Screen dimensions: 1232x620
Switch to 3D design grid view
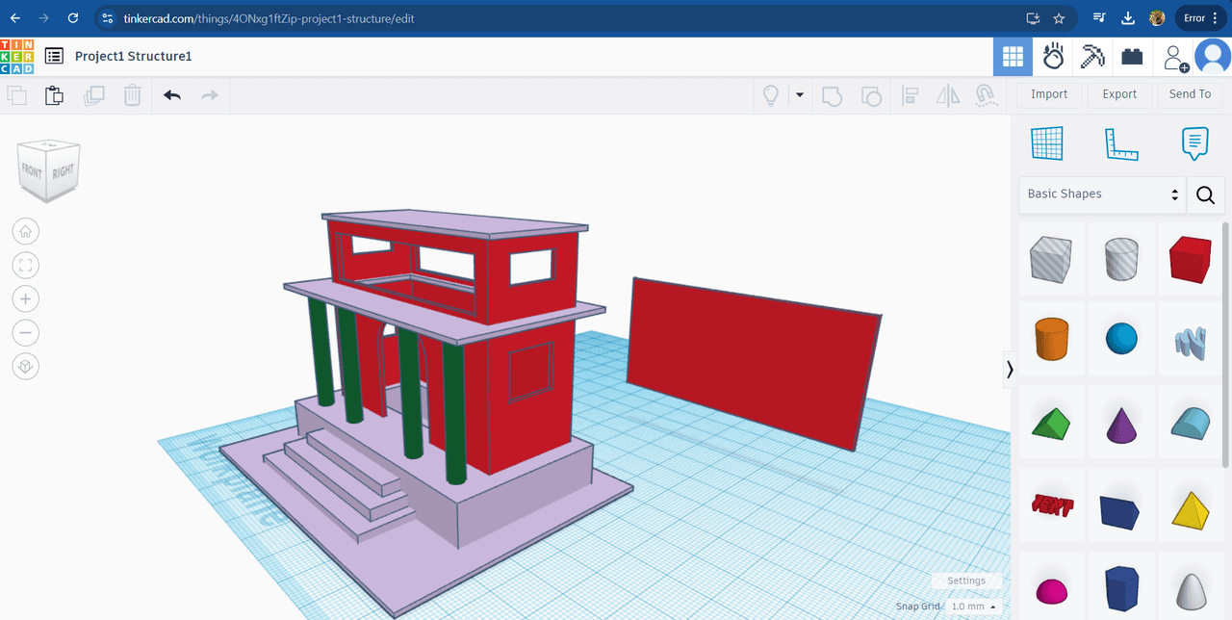1013,57
